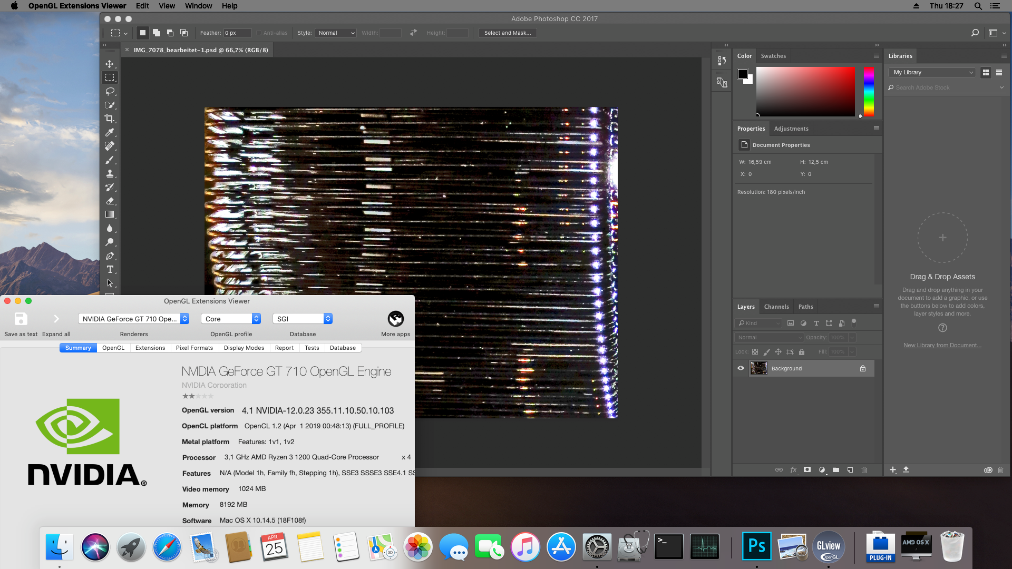
Task: Select the Brush tool
Action: point(110,160)
